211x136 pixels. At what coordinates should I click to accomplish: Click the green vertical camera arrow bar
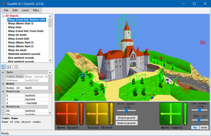pos(185,114)
